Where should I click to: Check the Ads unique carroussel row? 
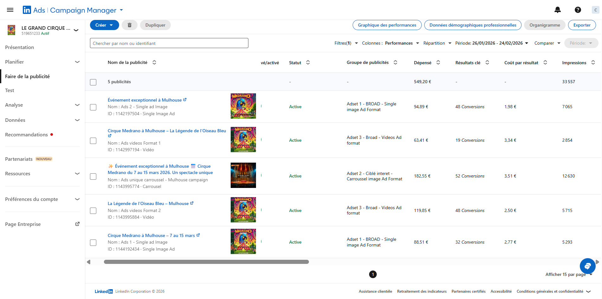click(93, 177)
